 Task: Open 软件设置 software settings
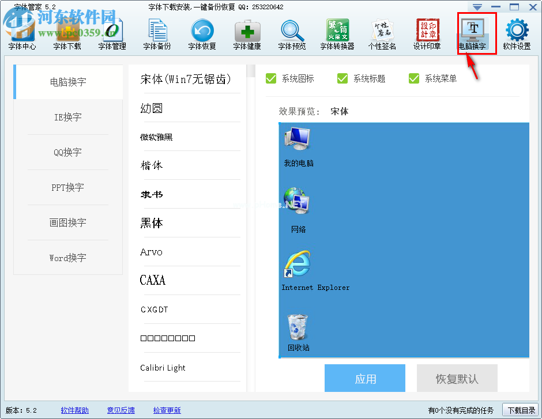517,33
